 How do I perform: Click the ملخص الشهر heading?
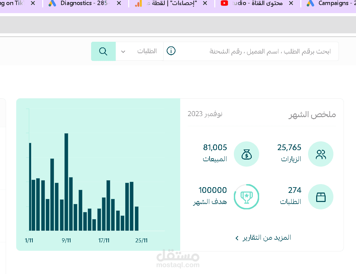(312, 114)
